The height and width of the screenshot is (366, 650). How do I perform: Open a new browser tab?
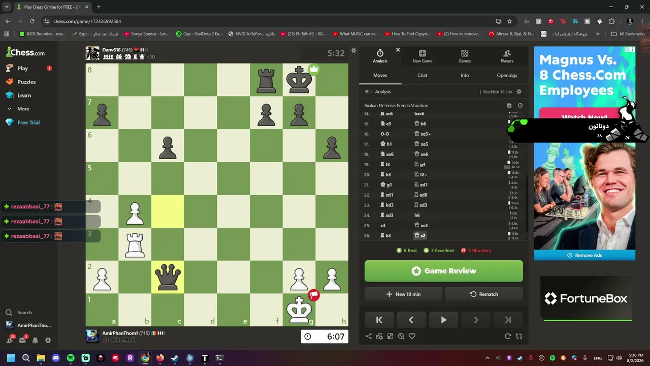[99, 7]
